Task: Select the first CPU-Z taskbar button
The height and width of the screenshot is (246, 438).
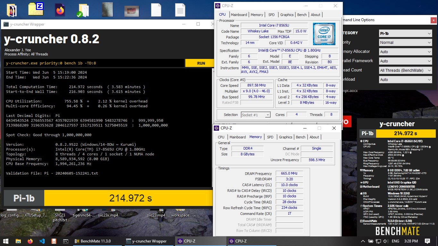Action: click(200, 241)
